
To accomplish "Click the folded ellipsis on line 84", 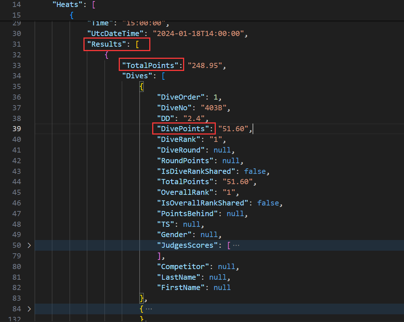I will tap(149, 309).
